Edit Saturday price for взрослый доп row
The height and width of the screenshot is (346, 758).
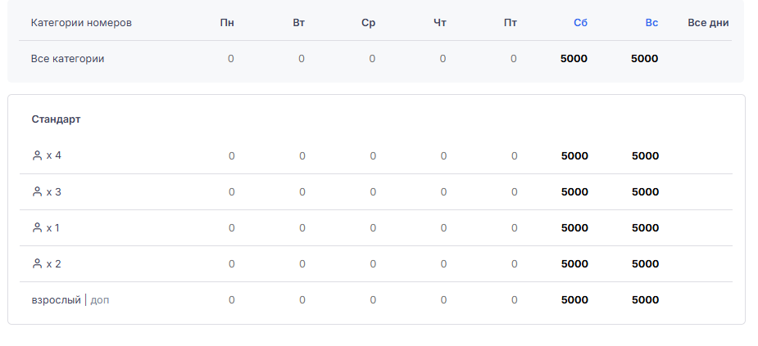[x=574, y=299]
